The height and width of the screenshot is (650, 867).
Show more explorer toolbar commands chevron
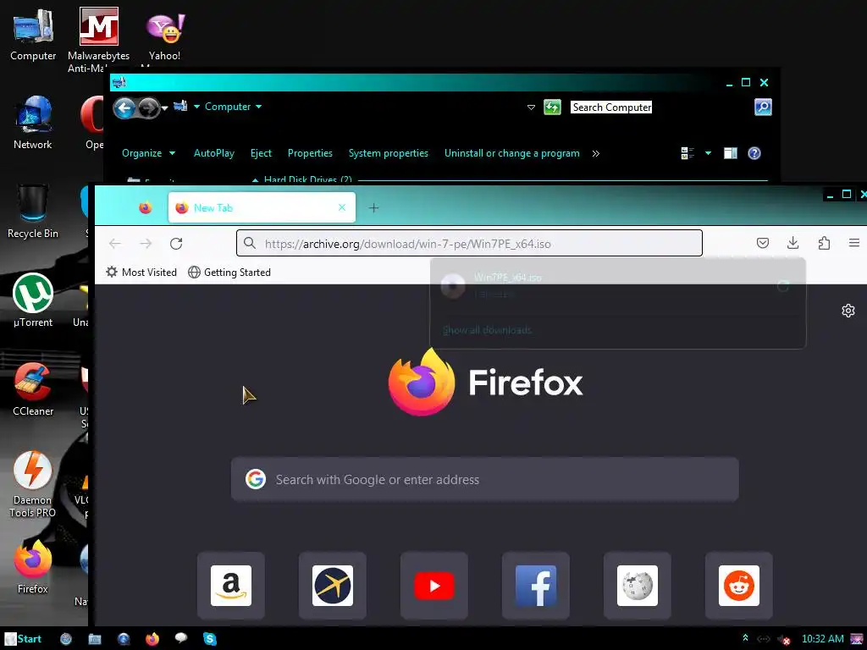(x=595, y=154)
